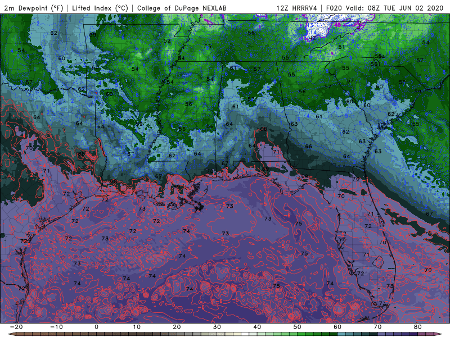Click the "12Z HRRRV4" model run label
The image size is (450, 337).
coord(297,8)
